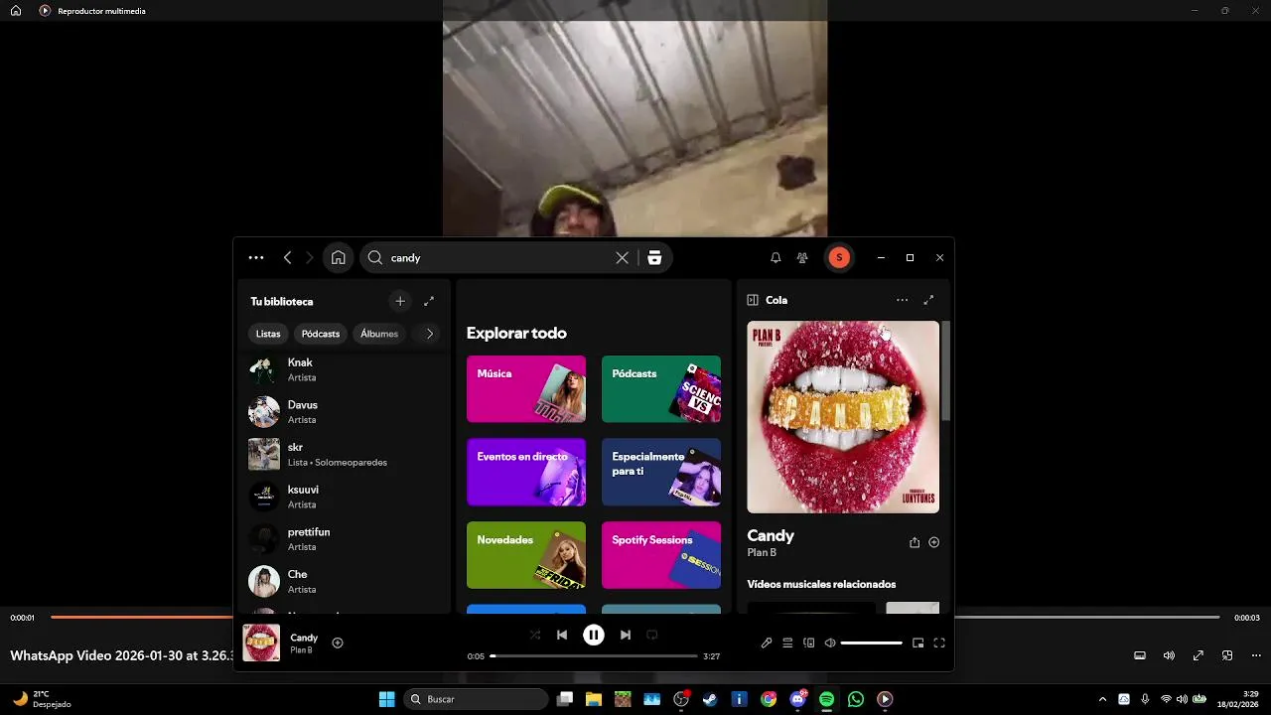The width and height of the screenshot is (1271, 715).
Task: Open the prettifun artist entry
Action: (344, 539)
